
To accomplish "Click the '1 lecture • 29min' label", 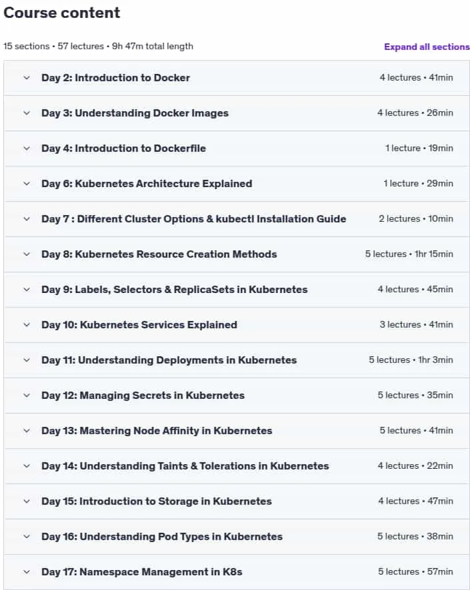I will tap(418, 183).
